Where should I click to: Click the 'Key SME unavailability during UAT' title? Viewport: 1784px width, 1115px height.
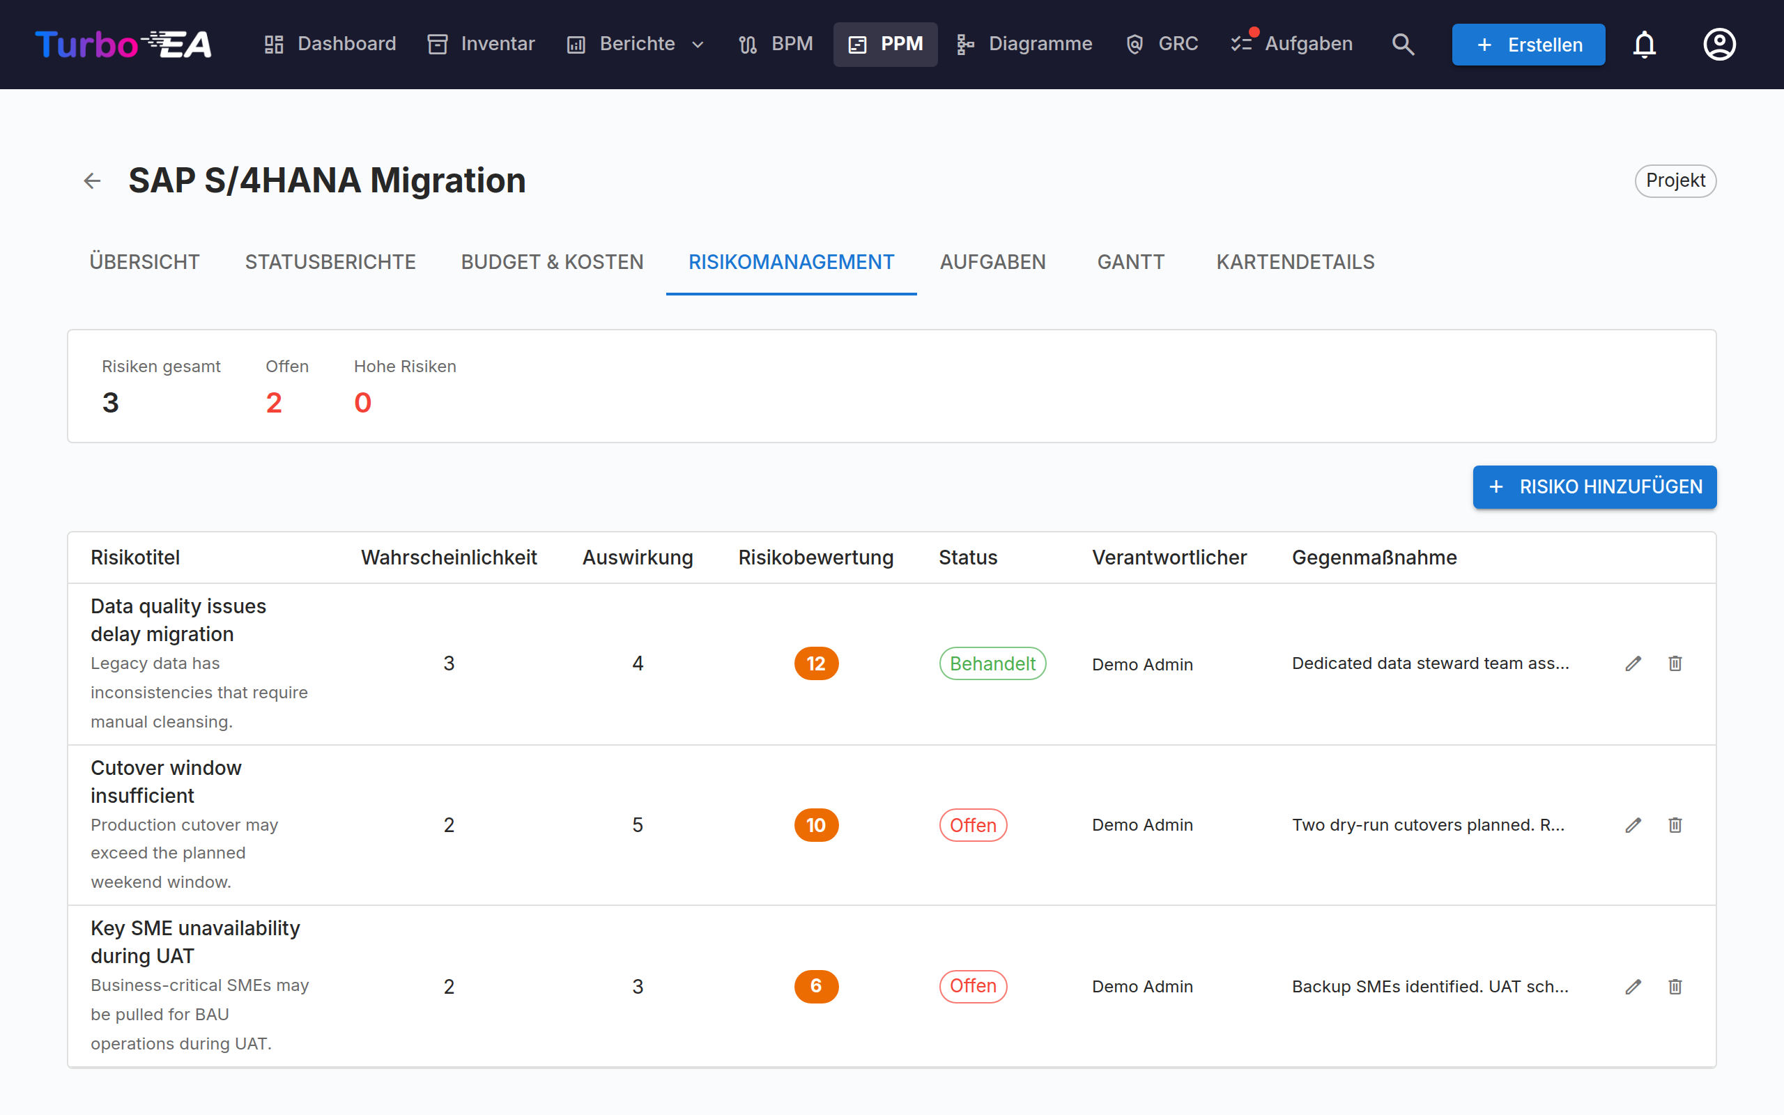coord(195,941)
